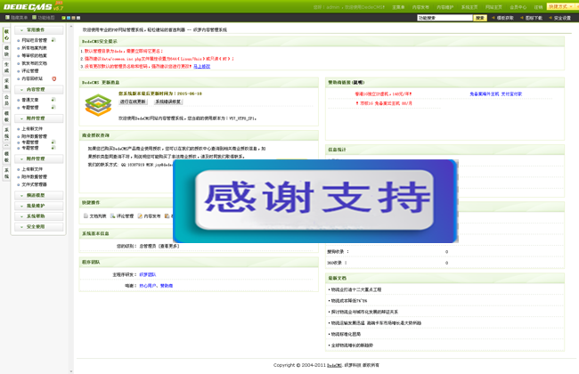
Task: Click the add icon beside 普通文章
Action: click(53, 100)
